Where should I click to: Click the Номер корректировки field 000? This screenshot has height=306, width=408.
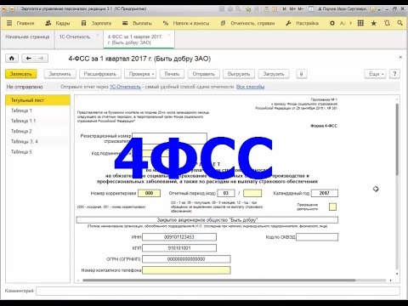coord(149,193)
